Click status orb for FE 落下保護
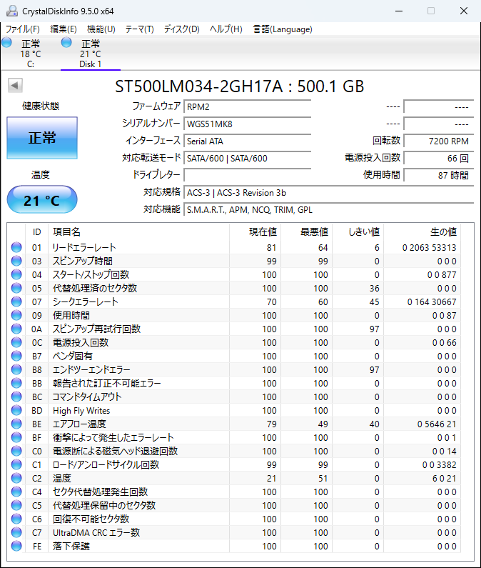 (x=16, y=546)
